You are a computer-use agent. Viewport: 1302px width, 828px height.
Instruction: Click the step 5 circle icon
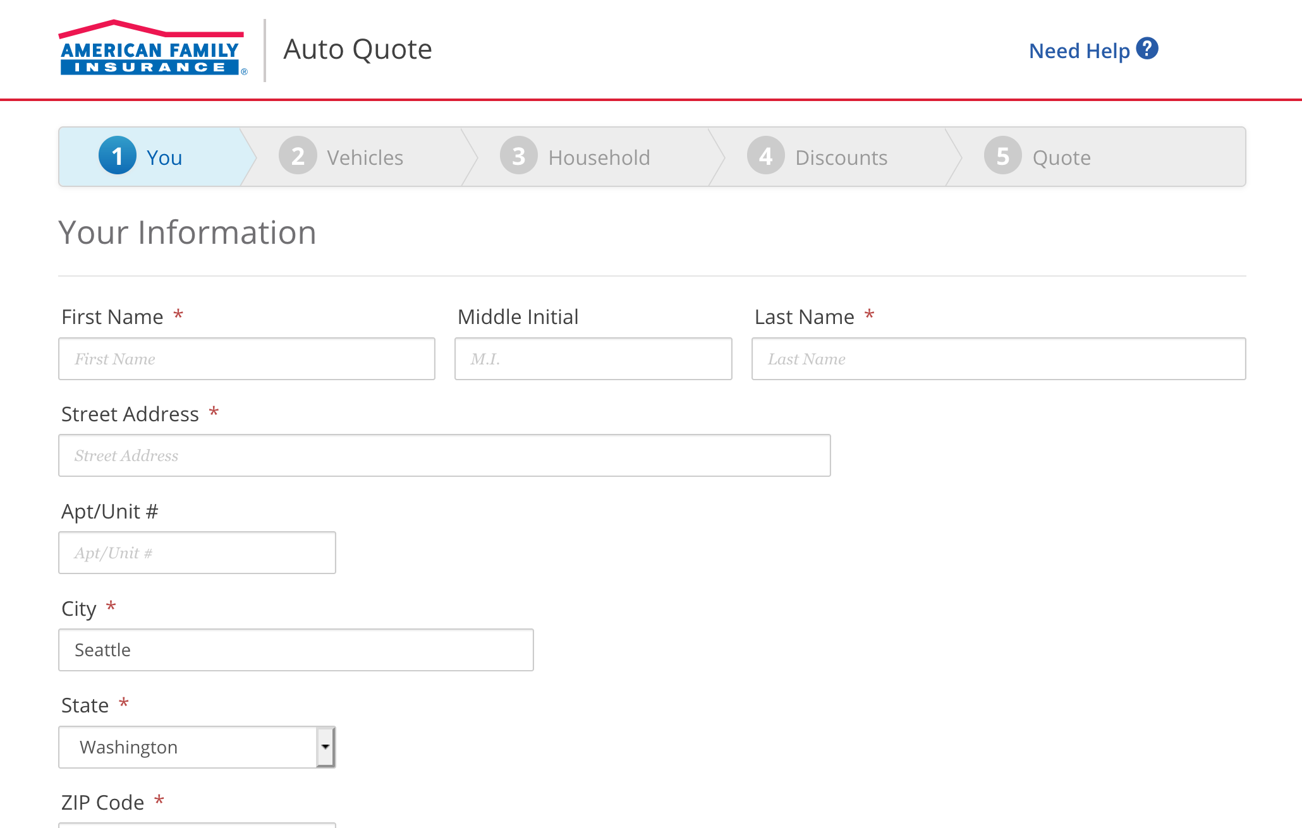pyautogui.click(x=1002, y=156)
